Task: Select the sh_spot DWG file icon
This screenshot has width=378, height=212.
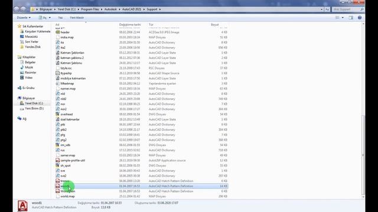Action: pos(58,165)
